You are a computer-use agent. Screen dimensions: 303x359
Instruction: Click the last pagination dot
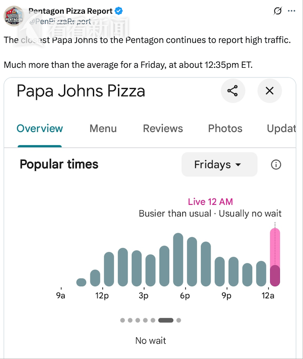coord(178,320)
